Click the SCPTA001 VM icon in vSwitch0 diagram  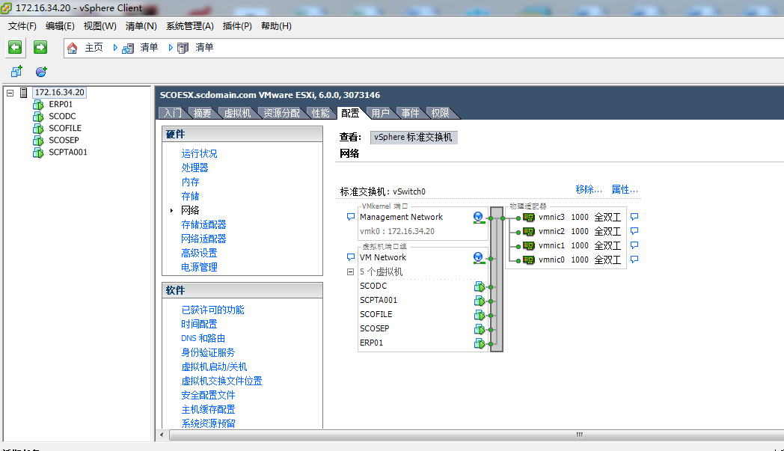(480, 301)
